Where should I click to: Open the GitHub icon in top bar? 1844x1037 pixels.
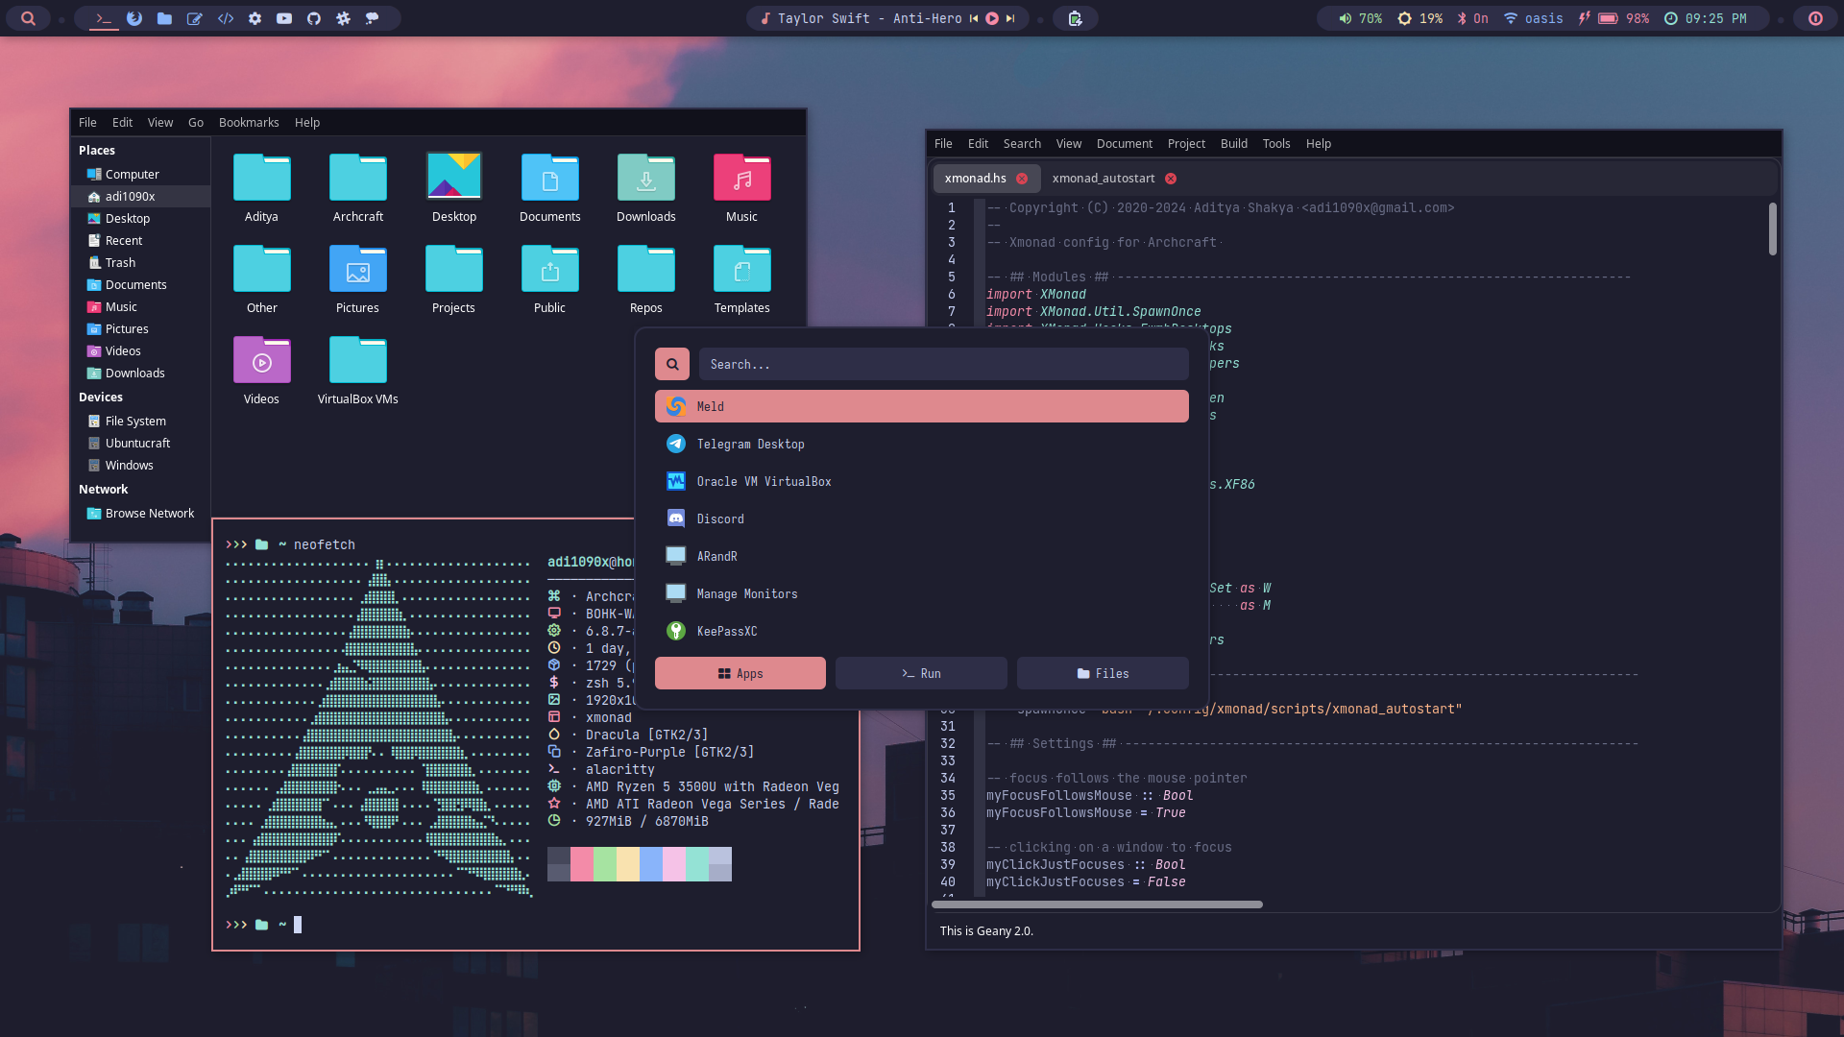coord(314,18)
